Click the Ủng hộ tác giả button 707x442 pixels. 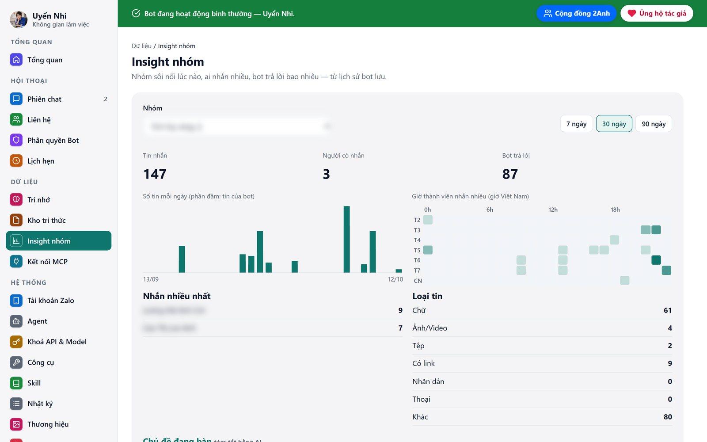click(657, 13)
